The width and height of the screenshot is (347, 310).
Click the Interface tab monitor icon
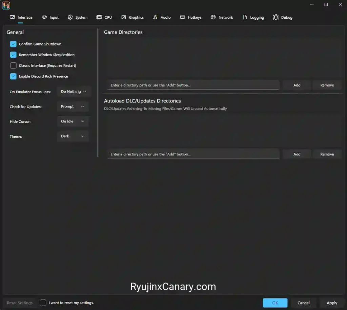[12, 17]
